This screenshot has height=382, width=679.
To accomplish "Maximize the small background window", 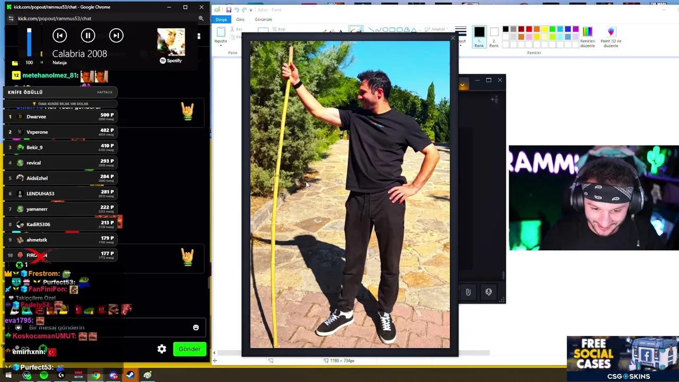I will click(x=489, y=80).
